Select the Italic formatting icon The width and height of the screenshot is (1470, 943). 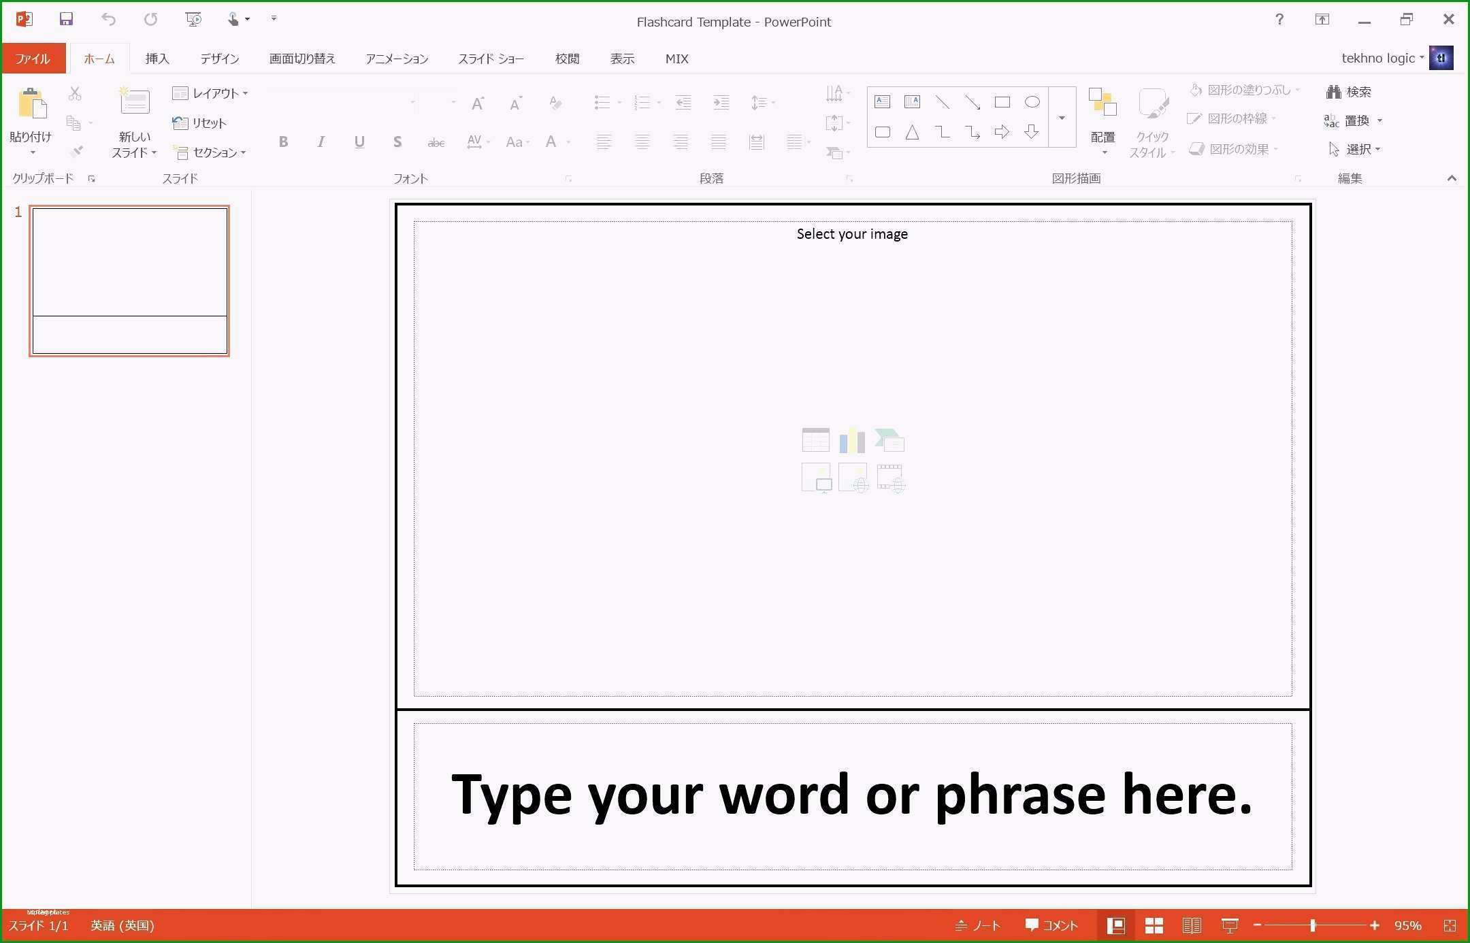[x=321, y=142]
